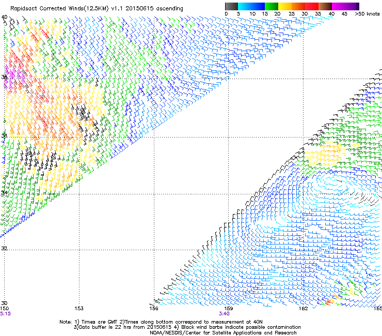Click the '10' label under the color bar
382x336 pixels.
coord(252,14)
